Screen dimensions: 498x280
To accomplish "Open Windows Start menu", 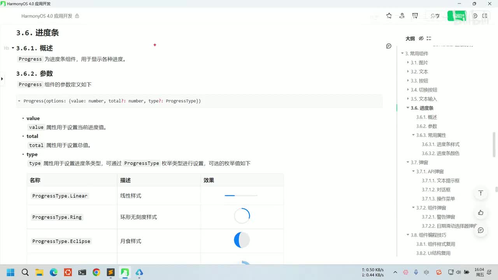I will tap(11, 272).
